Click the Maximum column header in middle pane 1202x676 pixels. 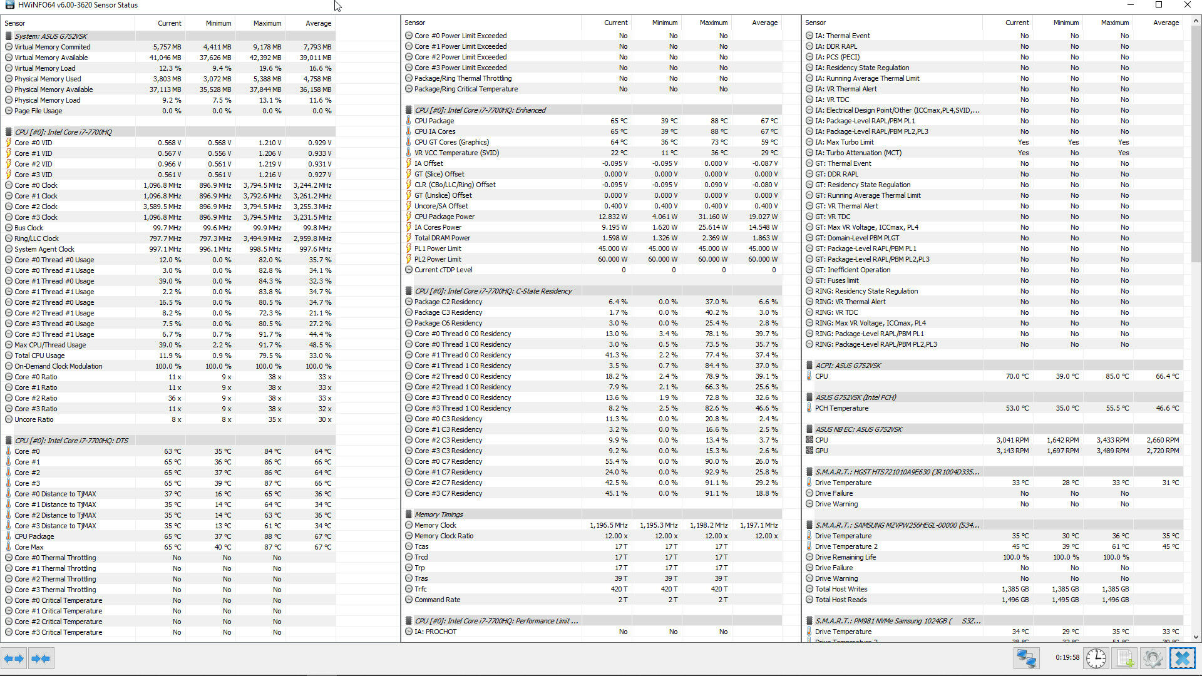[x=706, y=23]
